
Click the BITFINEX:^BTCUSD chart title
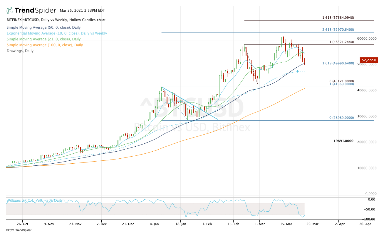56,20
